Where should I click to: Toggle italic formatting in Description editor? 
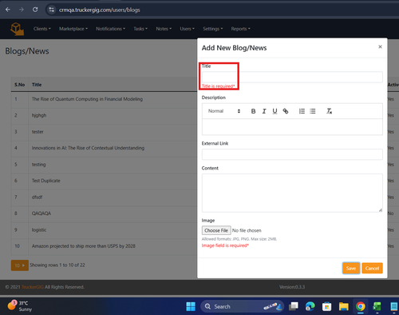[x=264, y=111]
